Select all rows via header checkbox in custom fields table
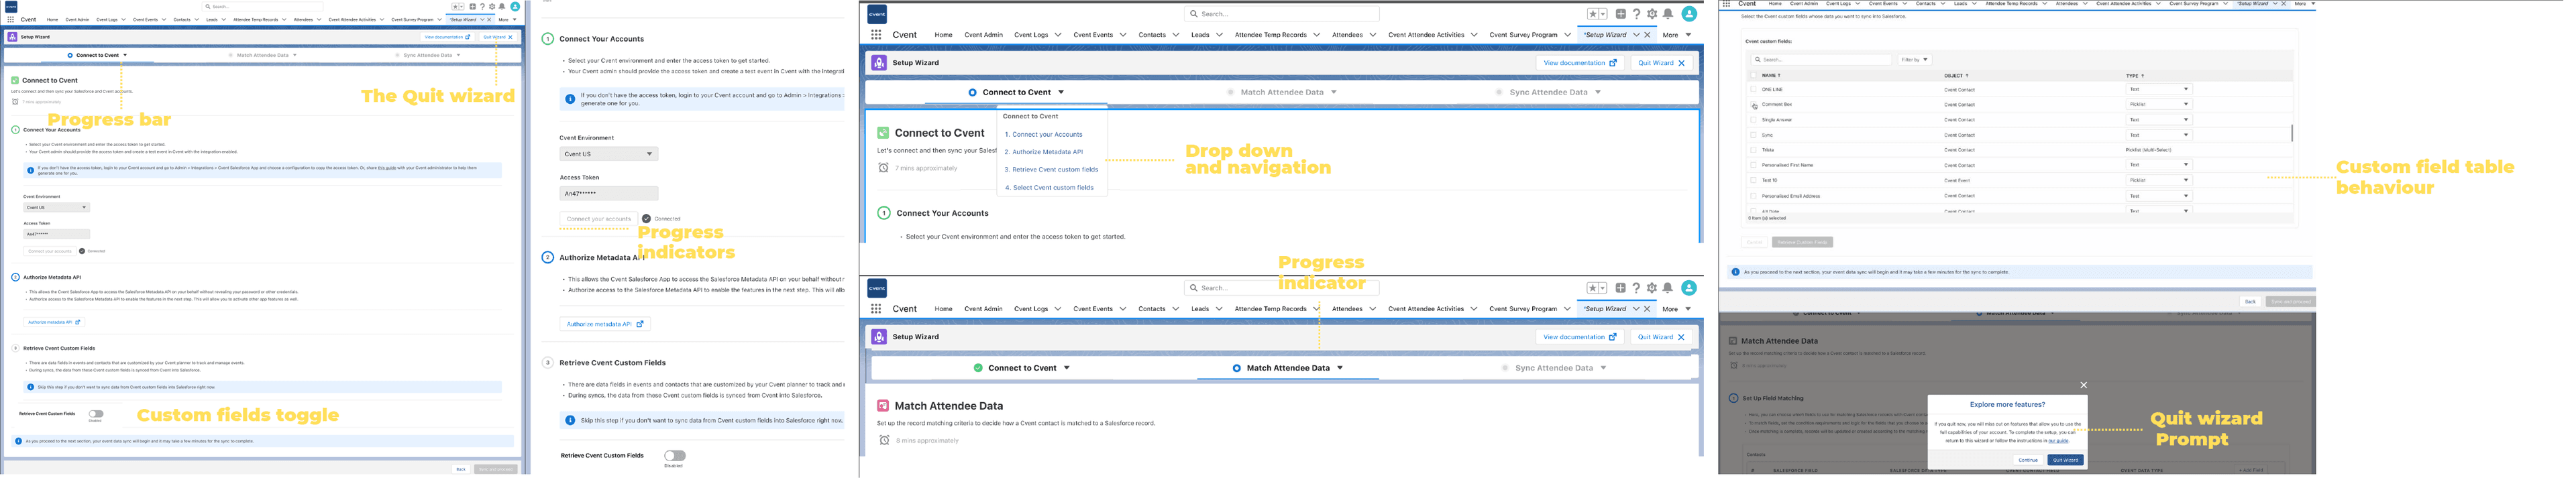2576x492 pixels. coord(1753,75)
